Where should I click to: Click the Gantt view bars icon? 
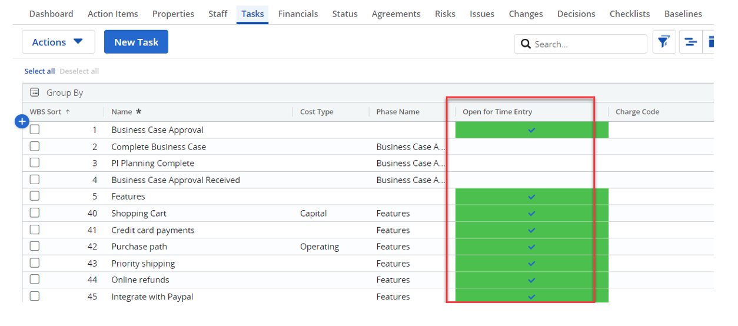(x=690, y=42)
